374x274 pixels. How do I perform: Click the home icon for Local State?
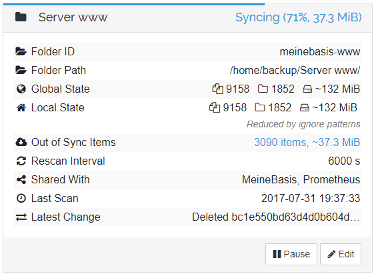coord(21,107)
